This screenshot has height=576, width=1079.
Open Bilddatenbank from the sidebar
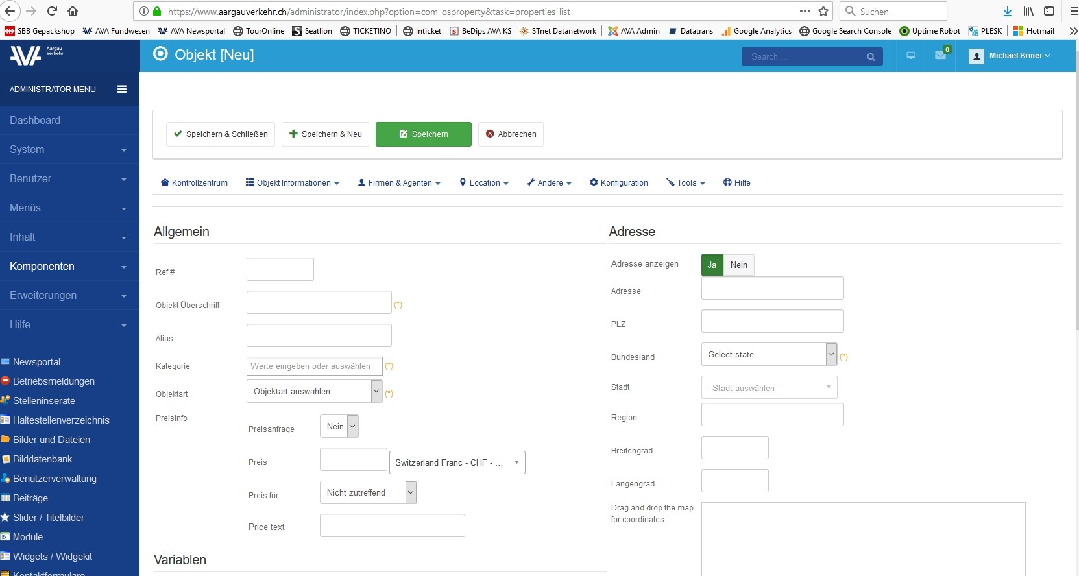(x=42, y=459)
